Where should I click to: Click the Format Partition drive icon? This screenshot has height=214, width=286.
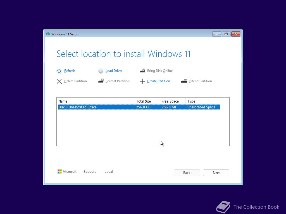pos(101,81)
